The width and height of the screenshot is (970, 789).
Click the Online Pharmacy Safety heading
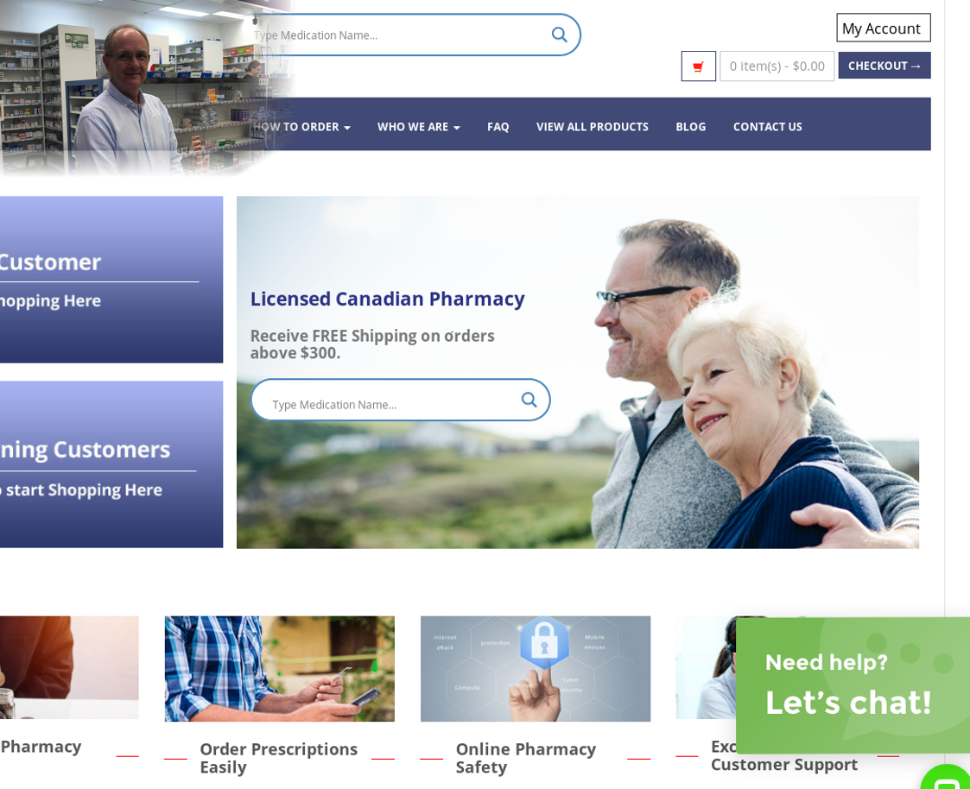coord(526,758)
